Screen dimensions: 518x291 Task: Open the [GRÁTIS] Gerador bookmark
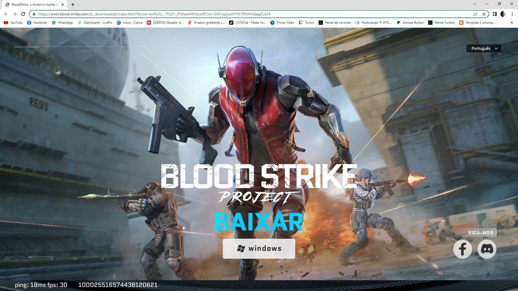pos(165,23)
